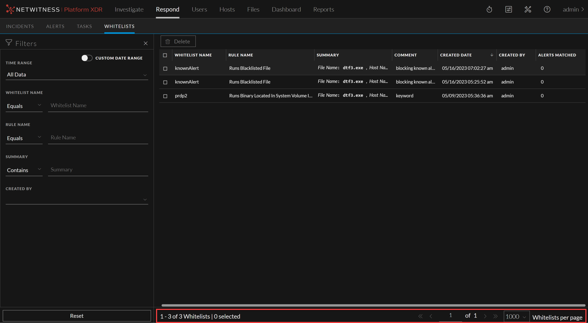Switch to the Incidents tab
Image resolution: width=588 pixels, height=323 pixels.
20,26
